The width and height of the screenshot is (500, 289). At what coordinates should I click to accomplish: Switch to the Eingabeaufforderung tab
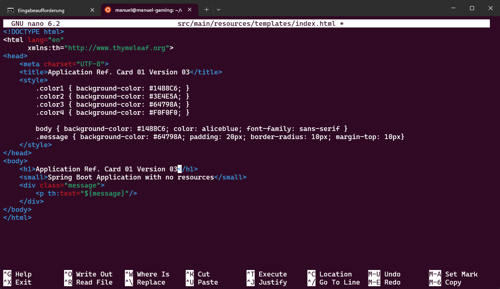[41, 10]
